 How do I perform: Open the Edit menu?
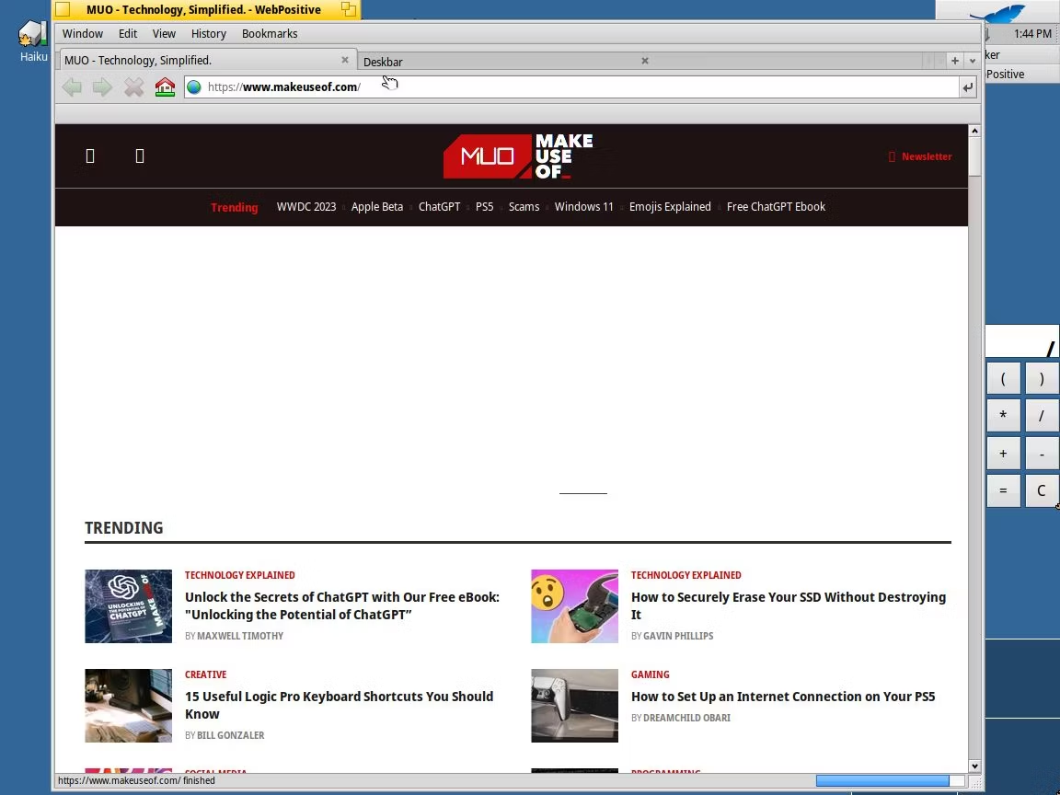128,33
